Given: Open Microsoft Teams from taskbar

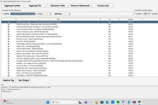Looking at the screenshot, I should pos(86,102).
